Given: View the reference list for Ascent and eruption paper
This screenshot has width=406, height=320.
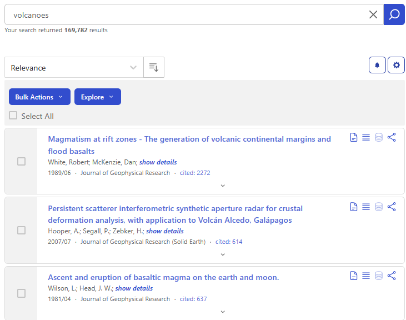Looking at the screenshot, I should pyautogui.click(x=366, y=276).
